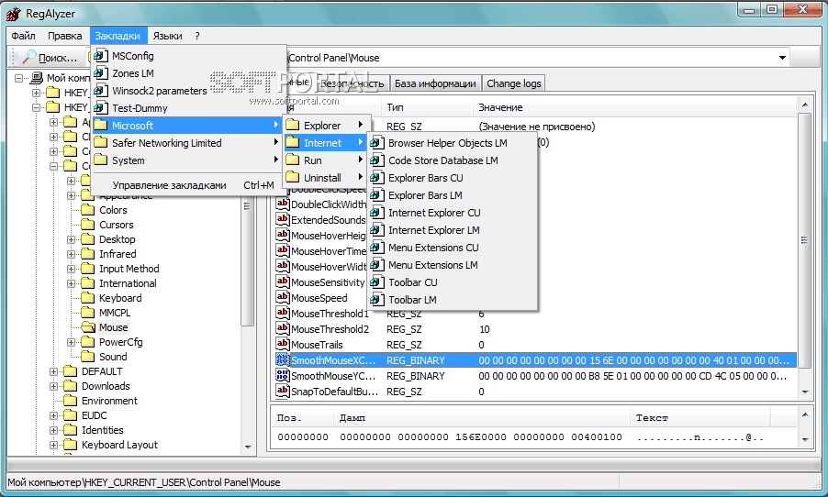Open Safer Networking Limited submenu
Viewport: 828px width, 497px height.
coord(189,143)
